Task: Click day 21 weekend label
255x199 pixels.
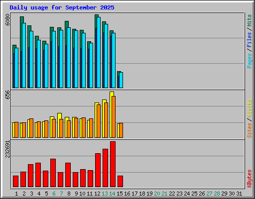Action: [x=164, y=194]
